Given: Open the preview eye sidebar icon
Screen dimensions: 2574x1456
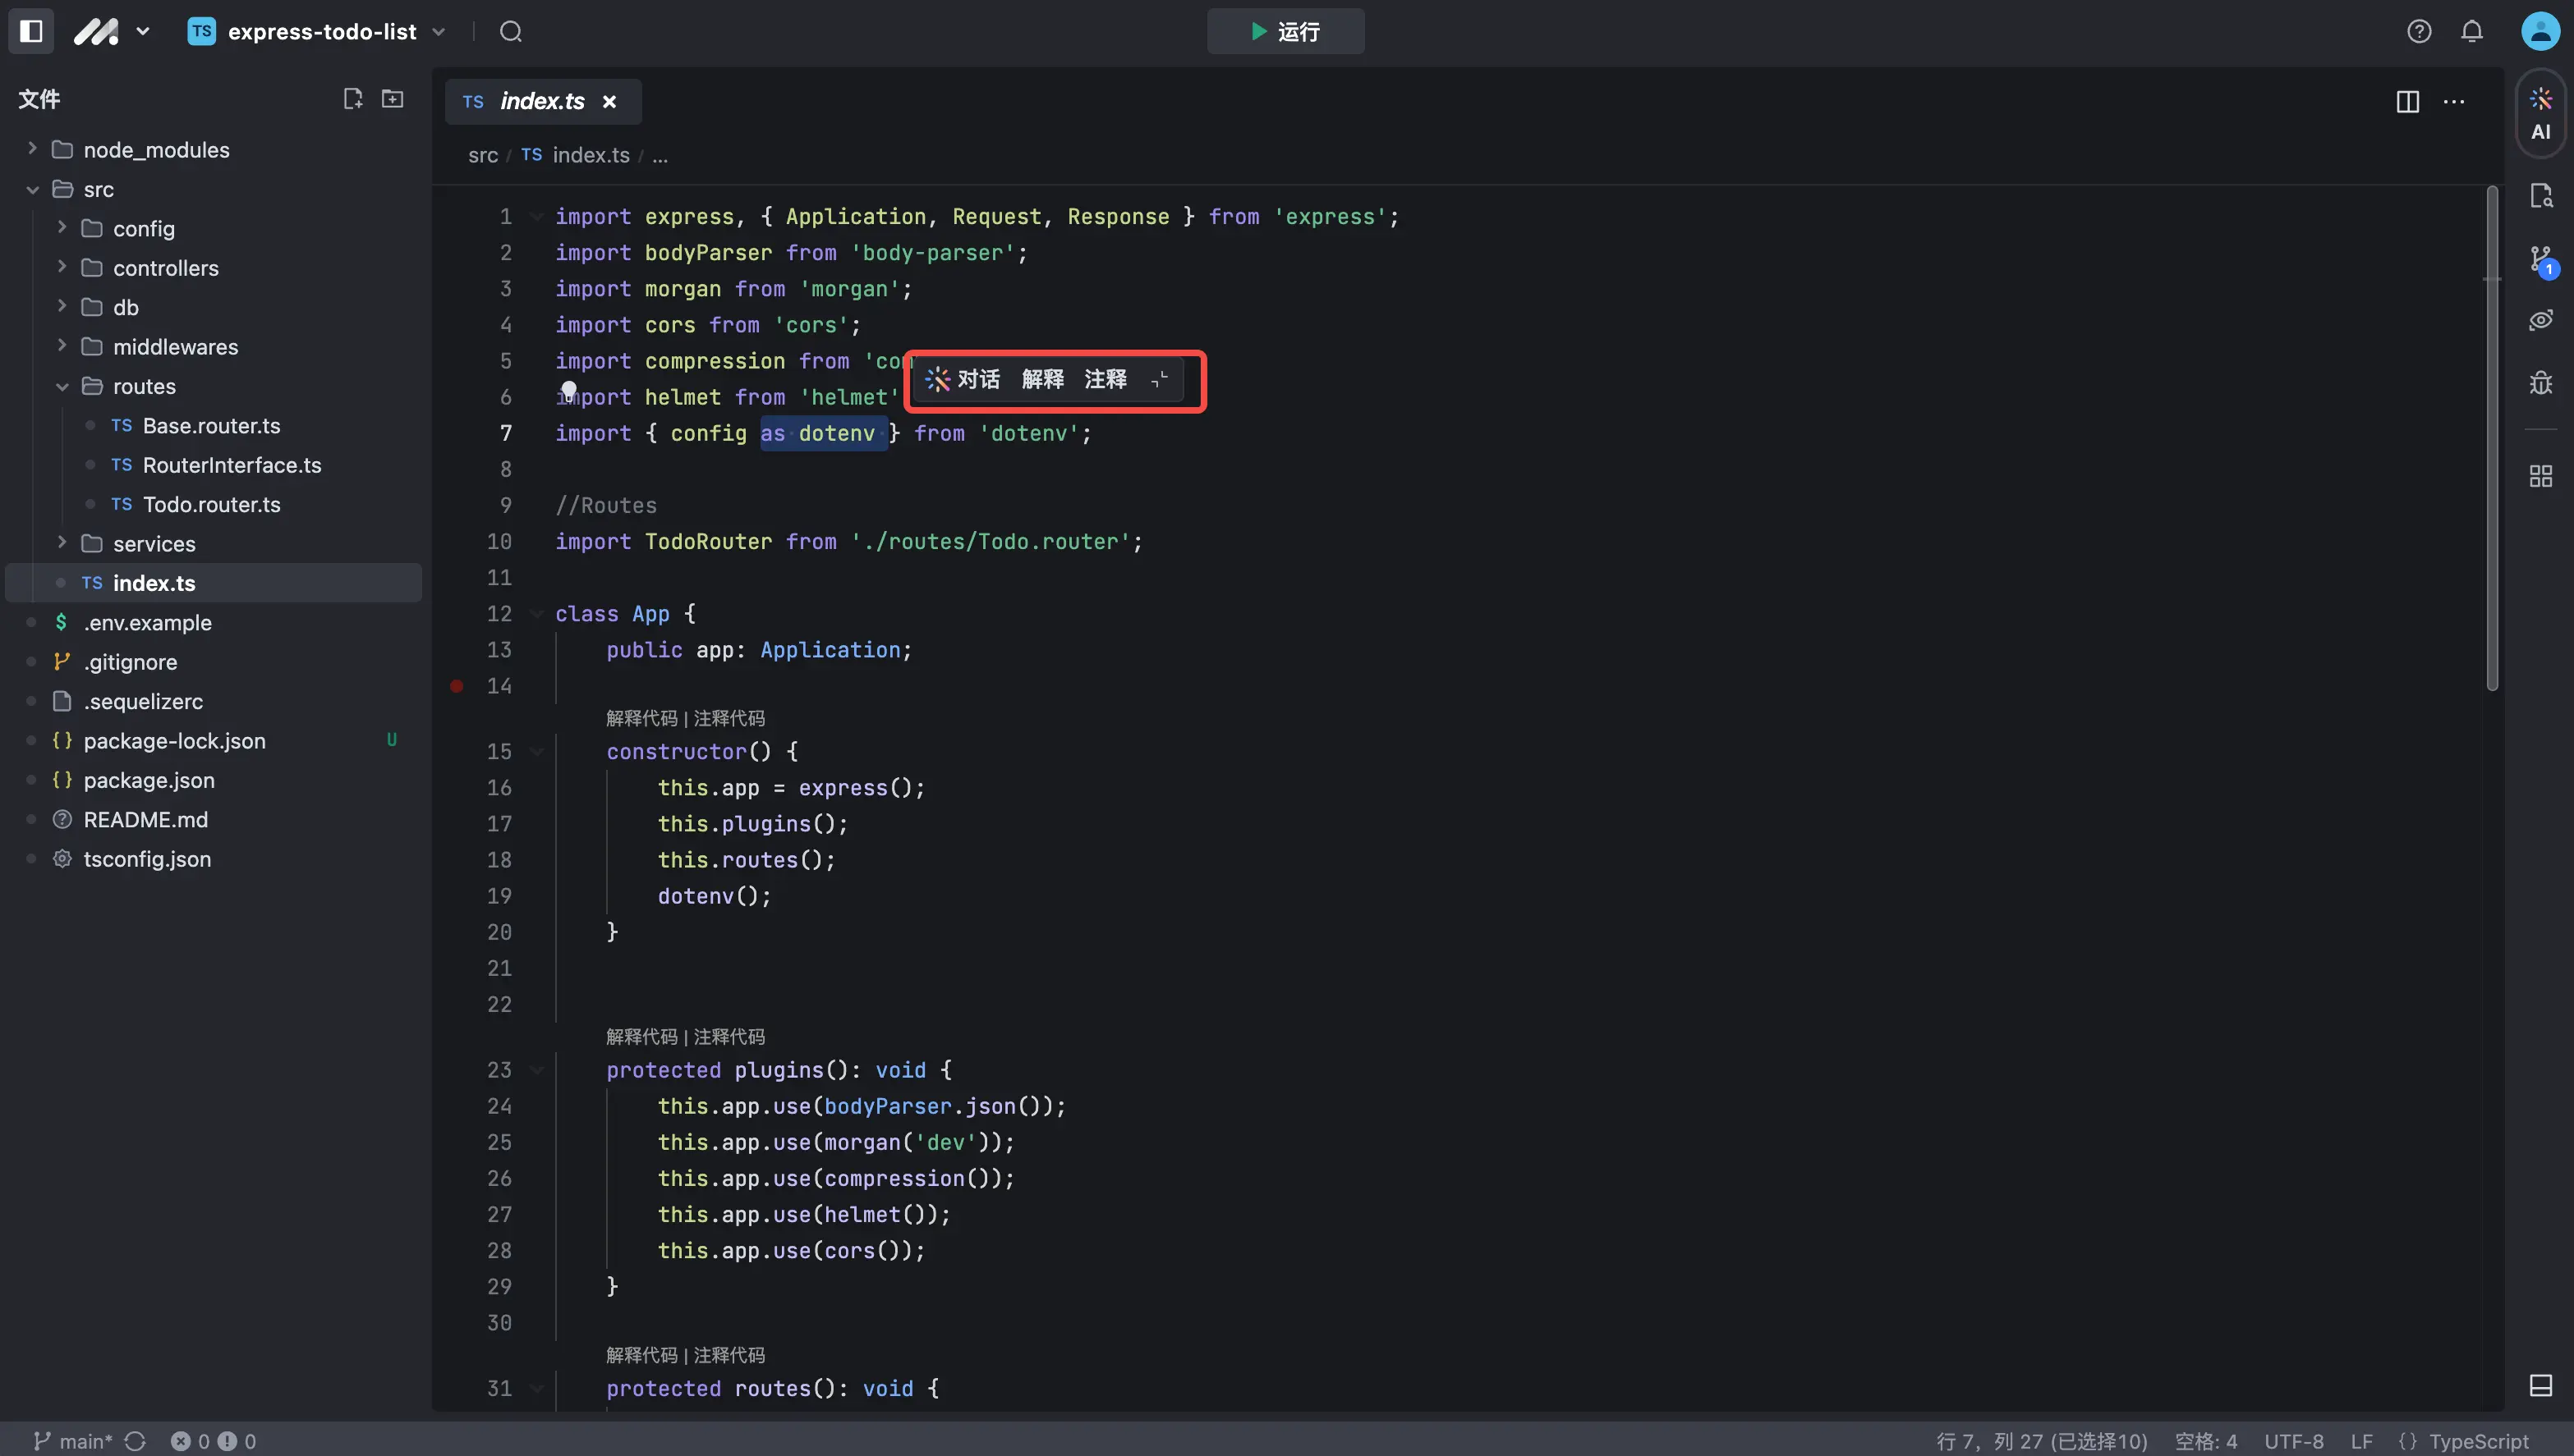Looking at the screenshot, I should coord(2541,320).
